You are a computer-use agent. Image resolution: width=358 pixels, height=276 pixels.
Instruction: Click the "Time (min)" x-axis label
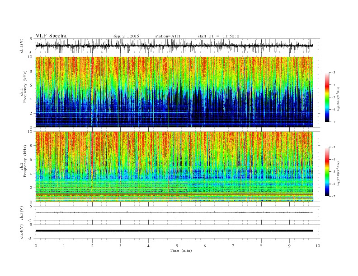(181, 250)
